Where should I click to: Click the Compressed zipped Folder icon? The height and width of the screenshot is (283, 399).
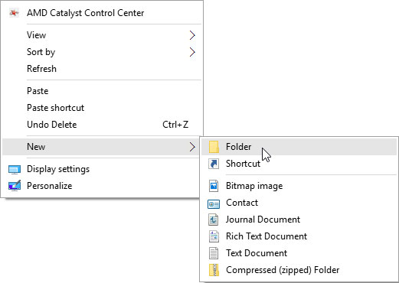[x=214, y=270]
